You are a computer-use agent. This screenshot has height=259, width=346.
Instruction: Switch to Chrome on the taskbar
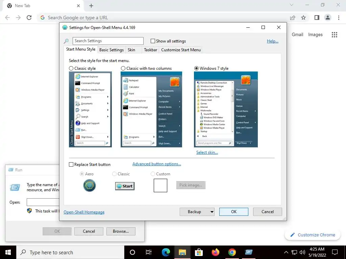coord(232,252)
